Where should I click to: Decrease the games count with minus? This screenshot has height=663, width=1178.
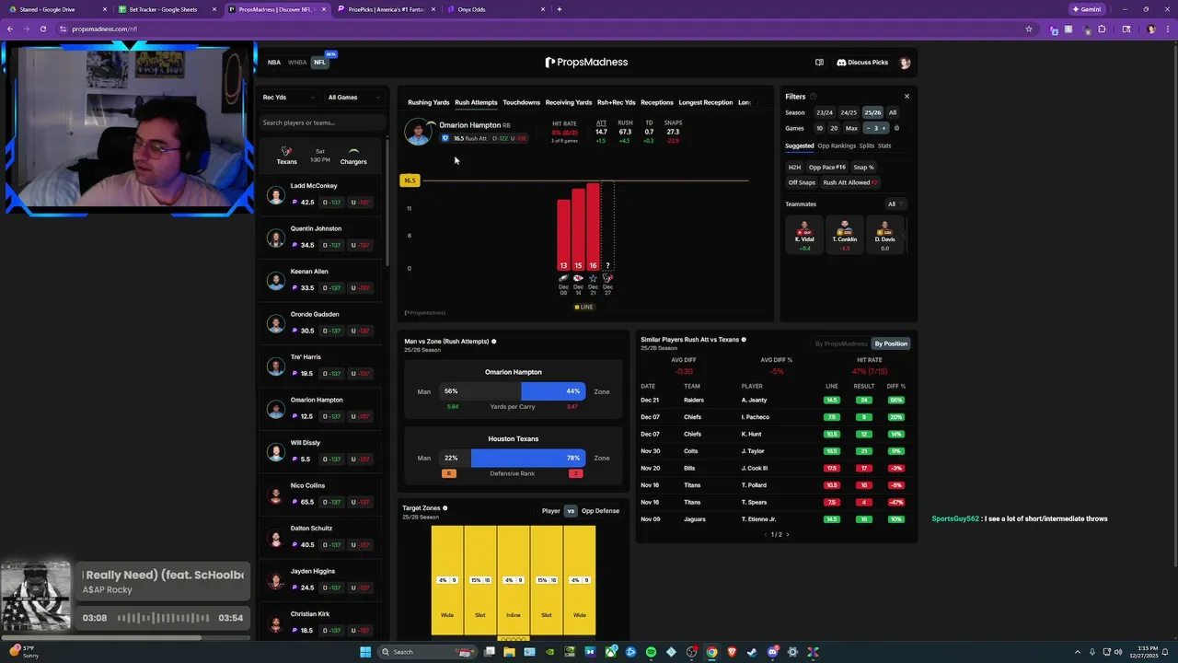pyautogui.click(x=867, y=128)
